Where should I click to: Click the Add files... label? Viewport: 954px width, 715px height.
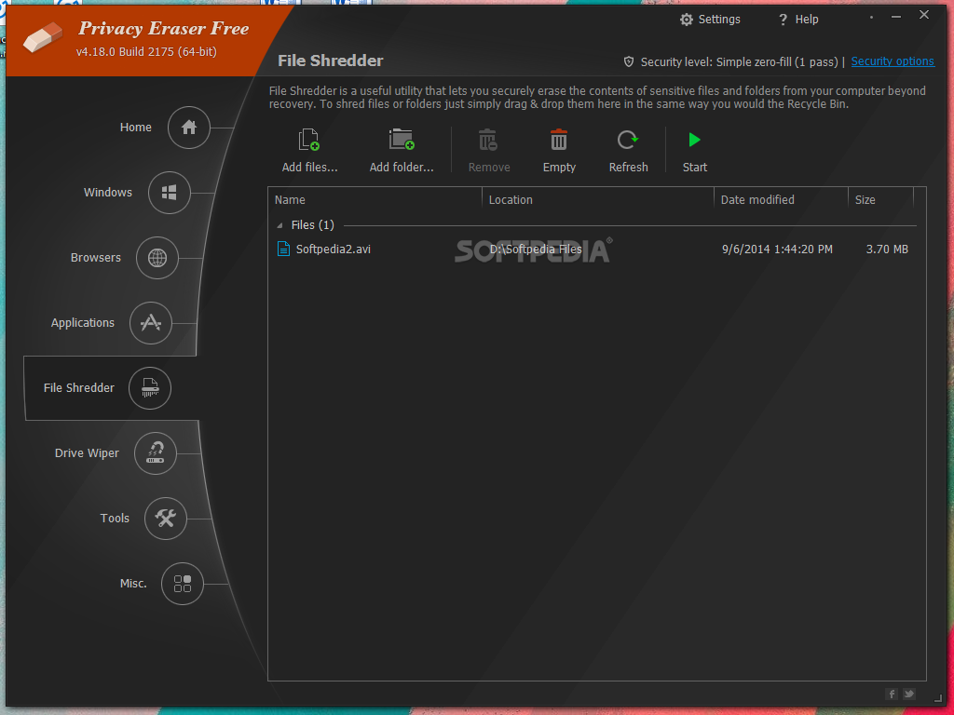309,168
